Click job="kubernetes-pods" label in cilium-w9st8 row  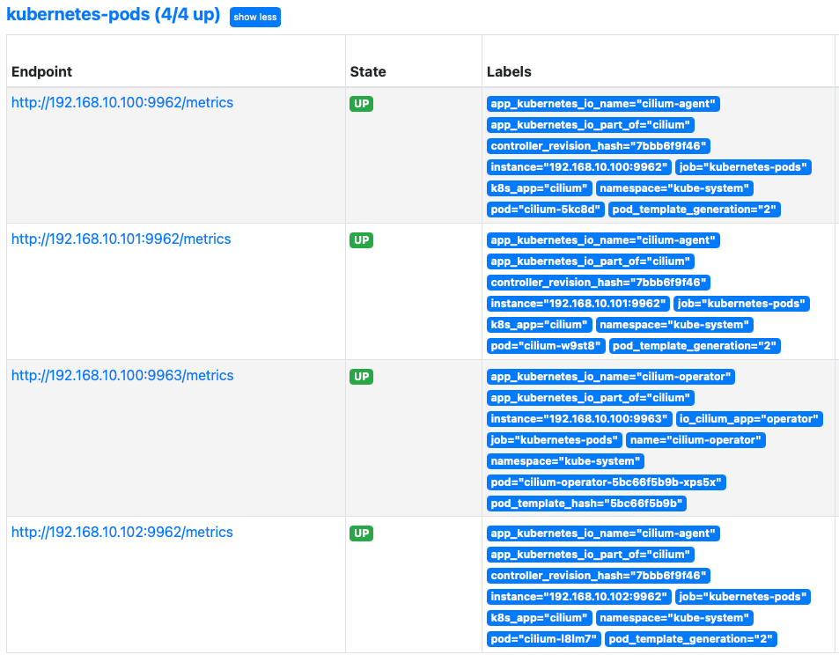[x=741, y=304]
